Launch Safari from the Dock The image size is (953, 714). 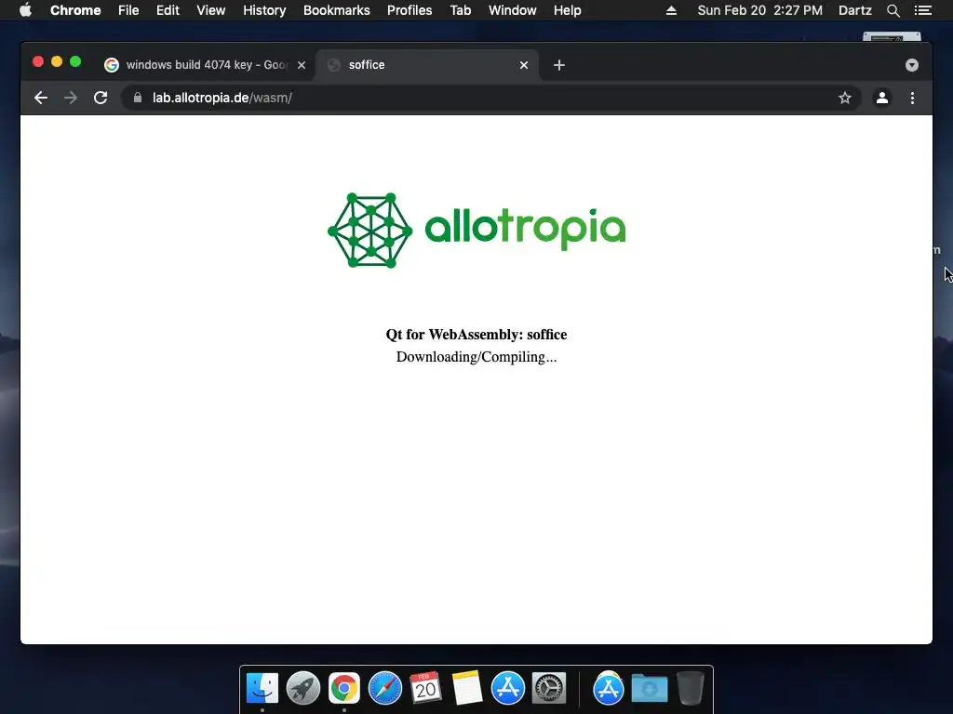pos(384,688)
